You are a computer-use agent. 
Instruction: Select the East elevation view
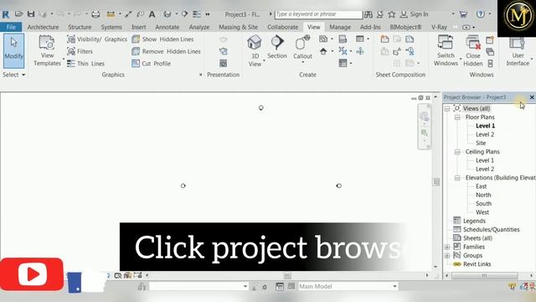point(481,186)
